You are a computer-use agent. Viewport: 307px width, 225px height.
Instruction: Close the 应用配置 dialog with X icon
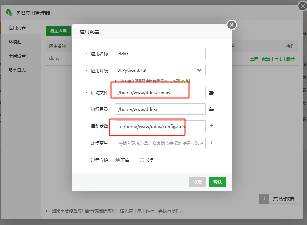tap(232, 25)
